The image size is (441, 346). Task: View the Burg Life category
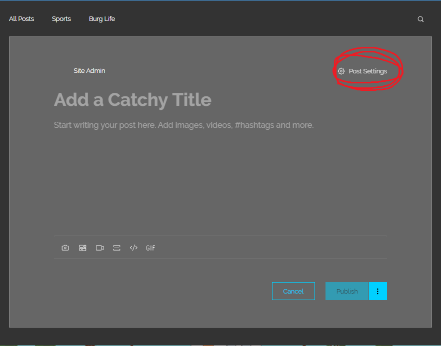coord(101,18)
